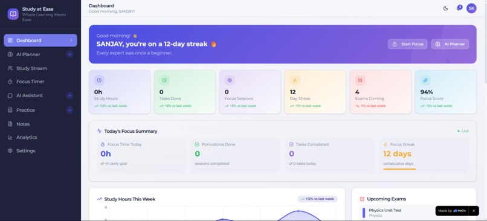Click the AI badge beside AI Assistant

70,95
